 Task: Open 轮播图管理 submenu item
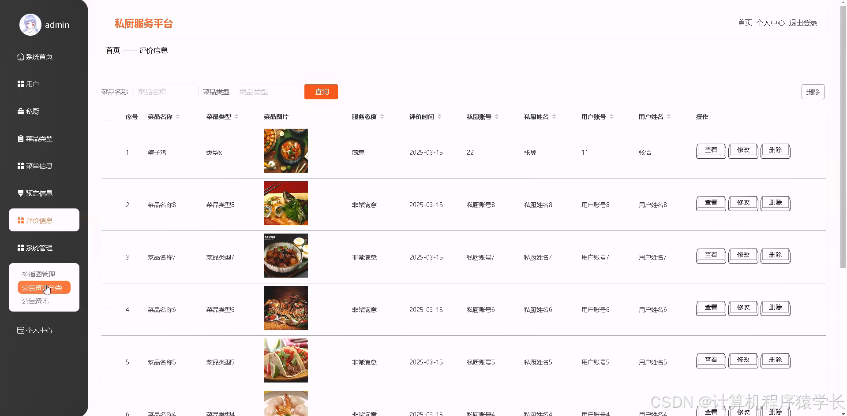(39, 274)
